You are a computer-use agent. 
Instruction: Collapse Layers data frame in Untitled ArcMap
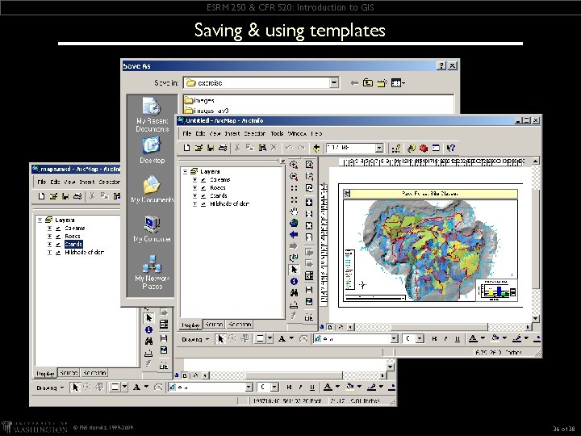click(185, 172)
